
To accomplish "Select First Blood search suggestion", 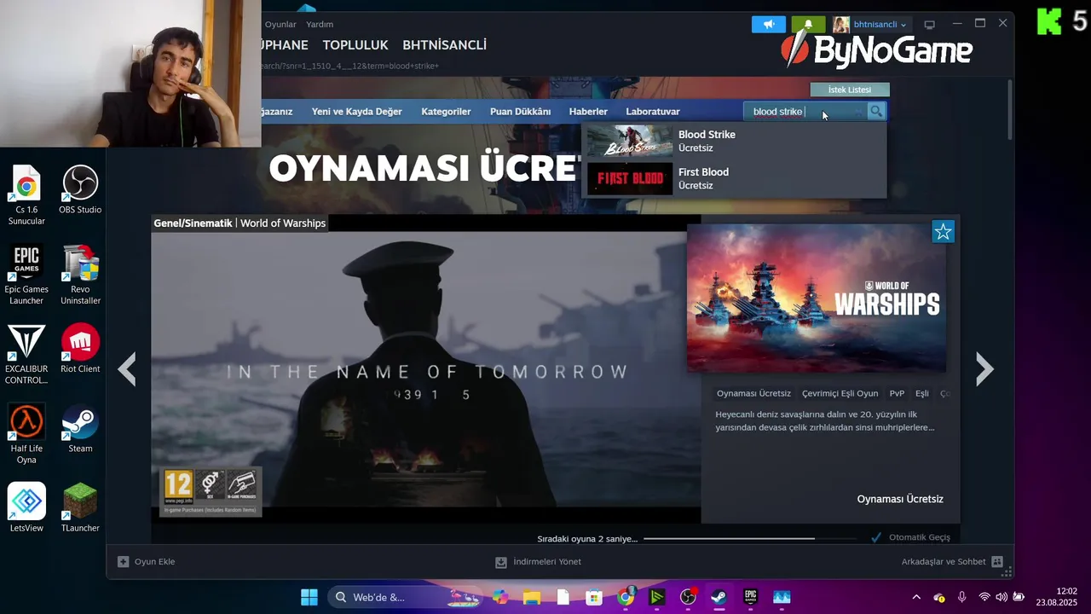I will pos(734,178).
